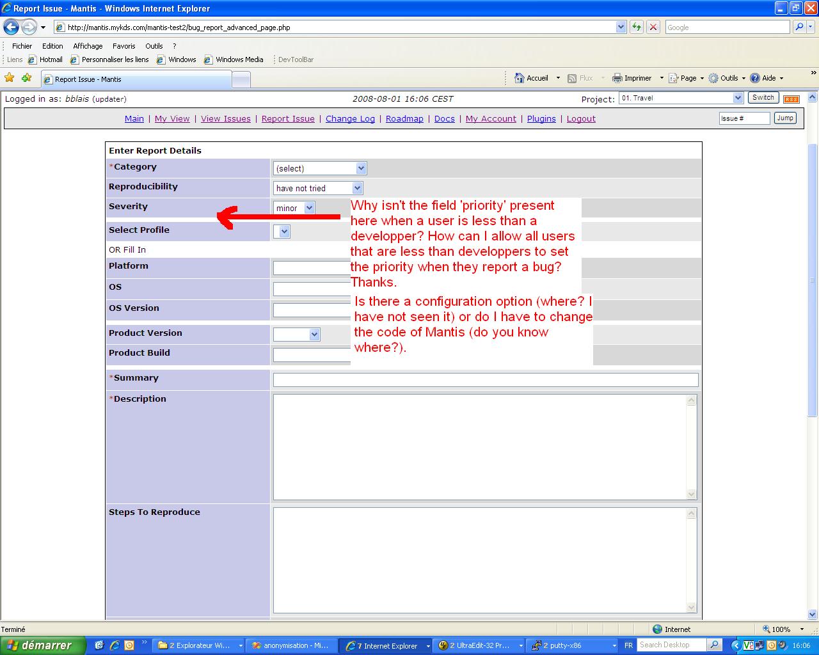The width and height of the screenshot is (819, 655).
Task: Open the Category dropdown
Action: tap(319, 168)
